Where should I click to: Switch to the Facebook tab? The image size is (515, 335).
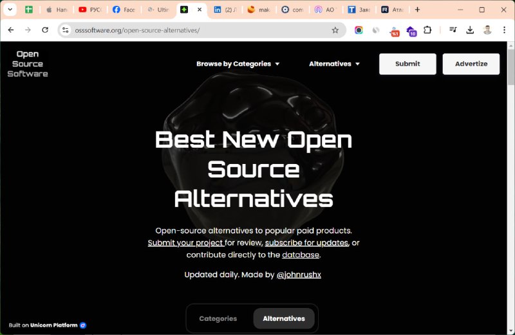tap(124, 10)
